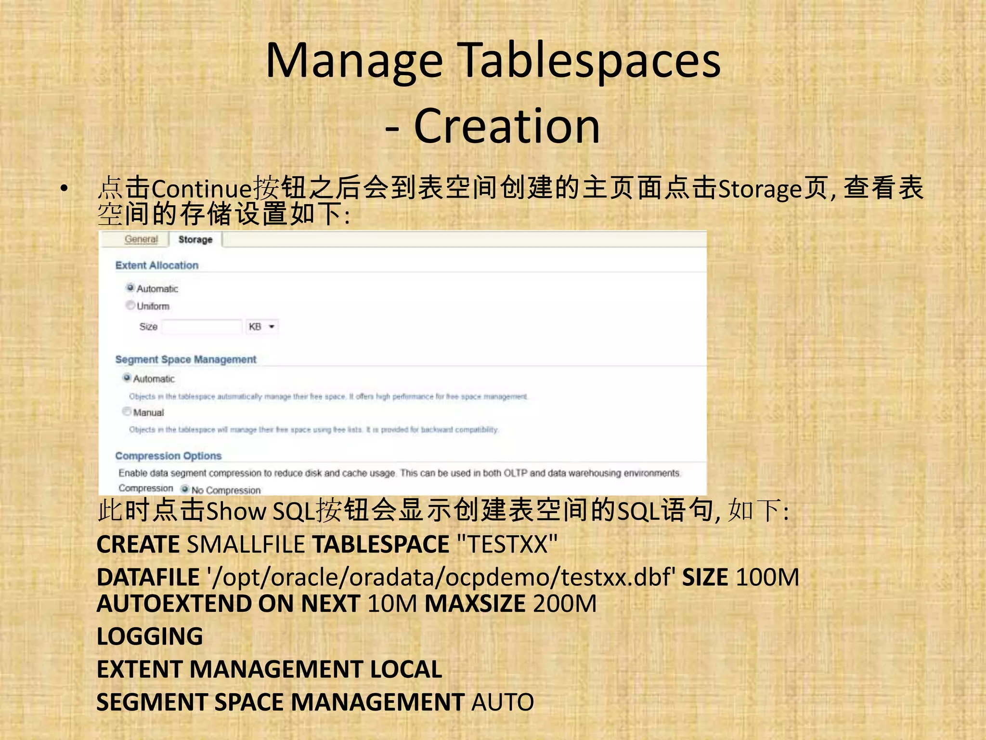The image size is (986, 740).
Task: Click the Size input field
Action: tap(202, 327)
